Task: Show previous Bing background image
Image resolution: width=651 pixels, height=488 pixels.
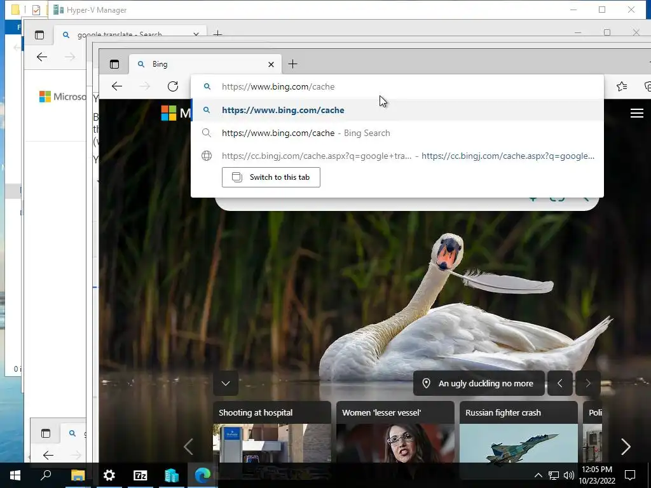Action: (559, 383)
